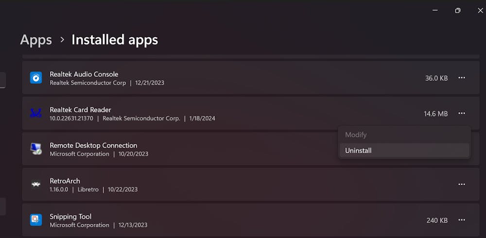Click the RetroArch app icon
This screenshot has width=486, height=238.
(x=36, y=185)
